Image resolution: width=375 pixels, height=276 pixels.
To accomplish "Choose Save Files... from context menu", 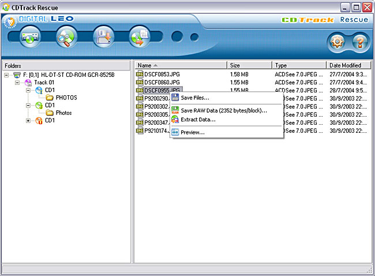I will [227, 98].
